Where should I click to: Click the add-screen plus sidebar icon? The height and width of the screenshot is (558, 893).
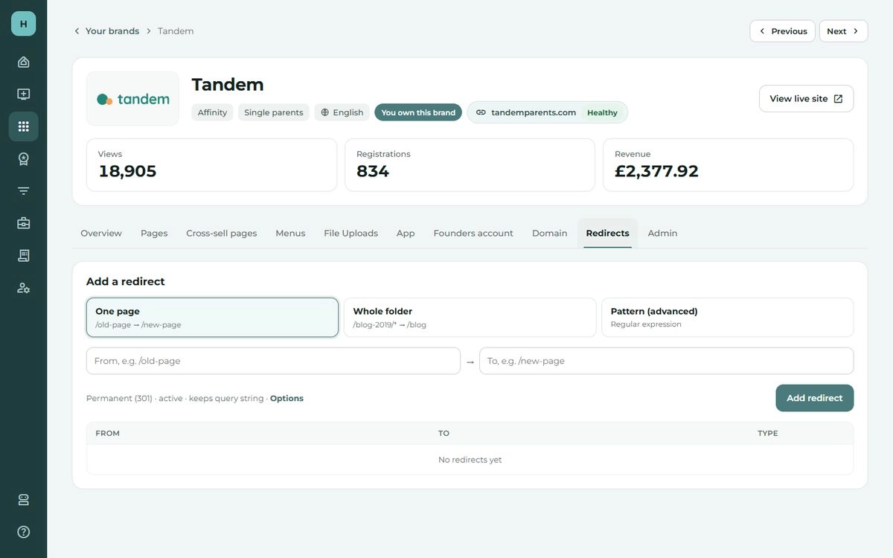click(x=23, y=94)
